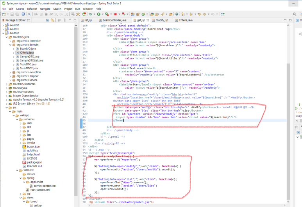Click the Open Task folder icon
302x207 pixels.
click(x=157, y=14)
